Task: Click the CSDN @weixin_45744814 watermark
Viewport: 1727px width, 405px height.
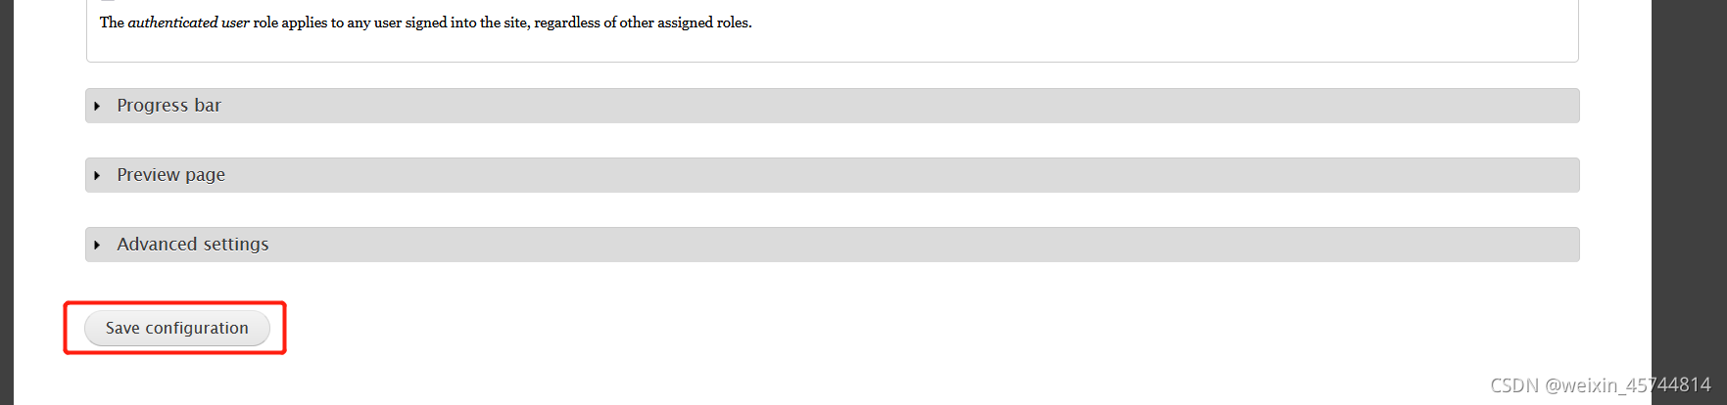Action: pos(1601,385)
